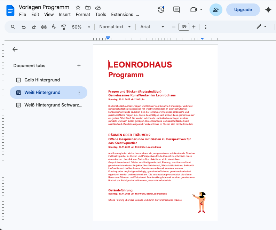Increase font size with plus button
Screen dimensions: 276x230
[x=194, y=27]
